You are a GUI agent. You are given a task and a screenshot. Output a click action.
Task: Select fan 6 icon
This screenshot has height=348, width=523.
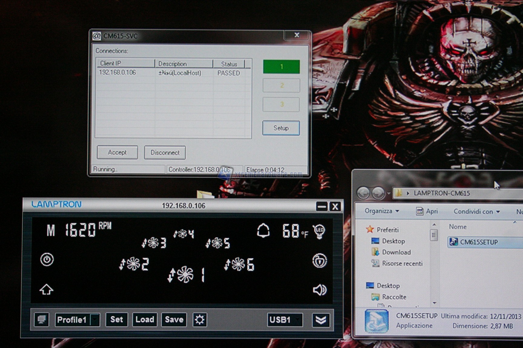point(238,264)
